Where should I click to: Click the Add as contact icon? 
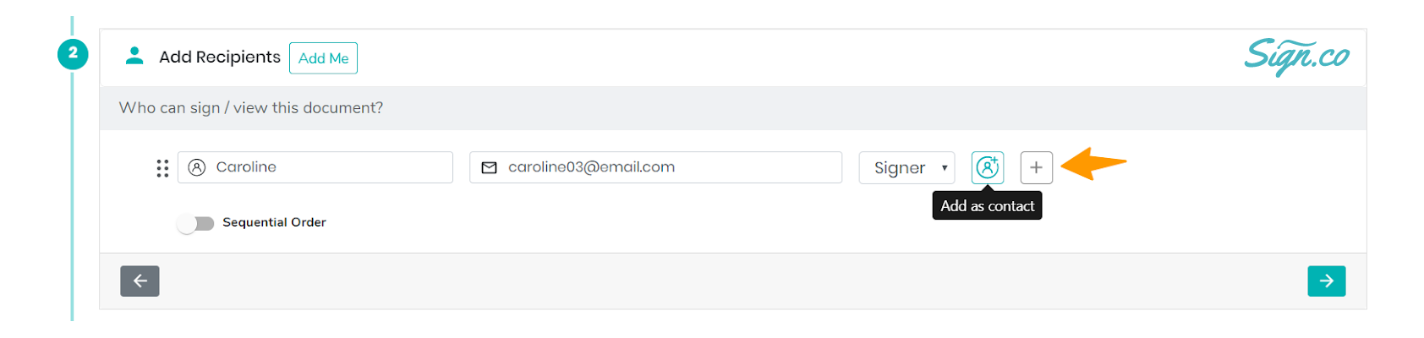tap(987, 167)
